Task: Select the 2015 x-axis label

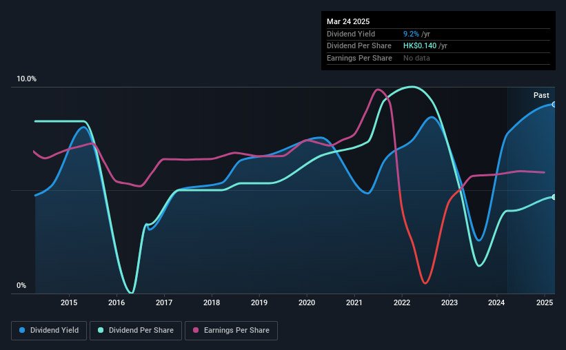Action: coord(69,302)
